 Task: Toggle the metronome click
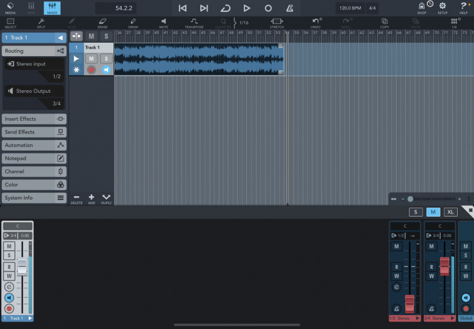(x=290, y=8)
